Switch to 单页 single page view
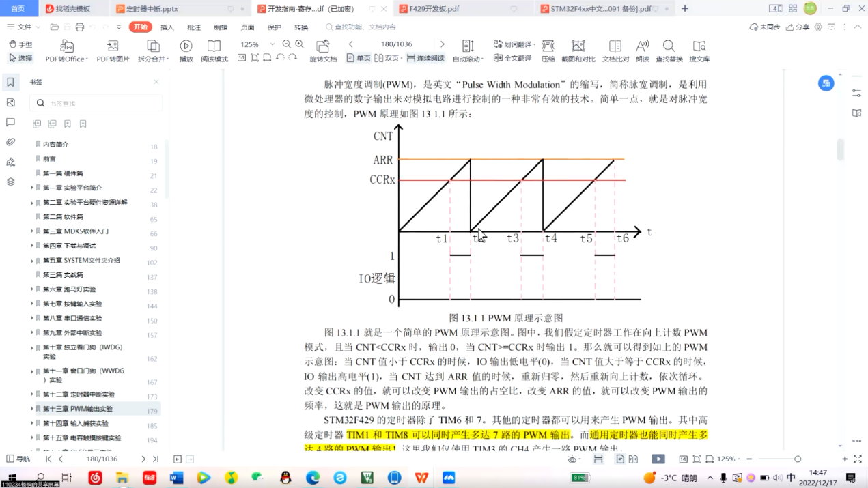Screen dimensions: 868x488 coord(359,59)
